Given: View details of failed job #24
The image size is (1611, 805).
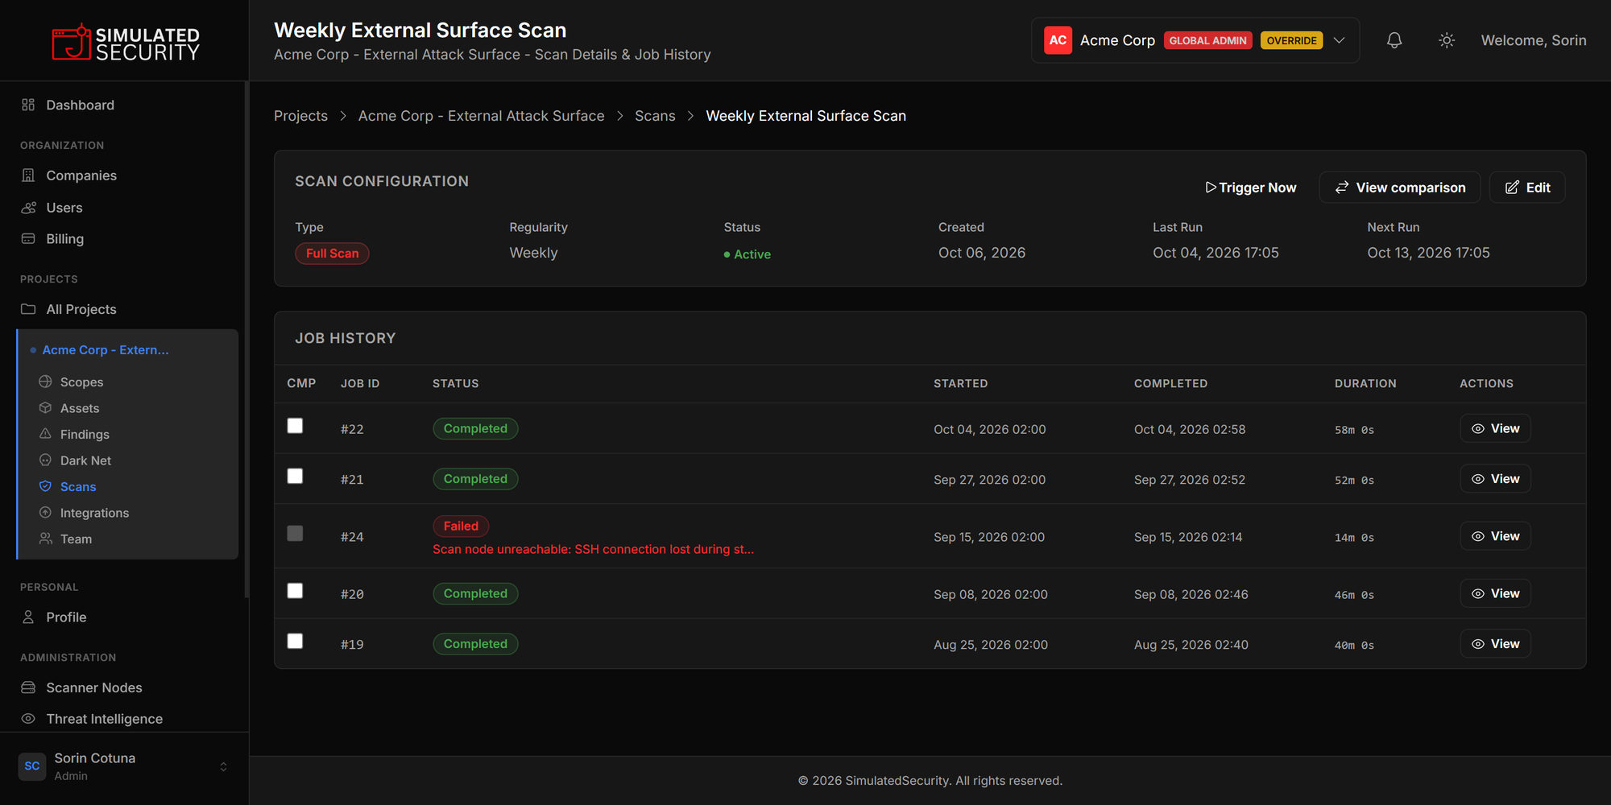Looking at the screenshot, I should tap(1495, 536).
